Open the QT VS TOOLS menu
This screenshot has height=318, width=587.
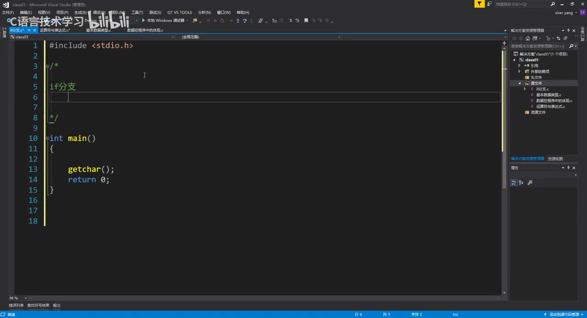point(180,12)
